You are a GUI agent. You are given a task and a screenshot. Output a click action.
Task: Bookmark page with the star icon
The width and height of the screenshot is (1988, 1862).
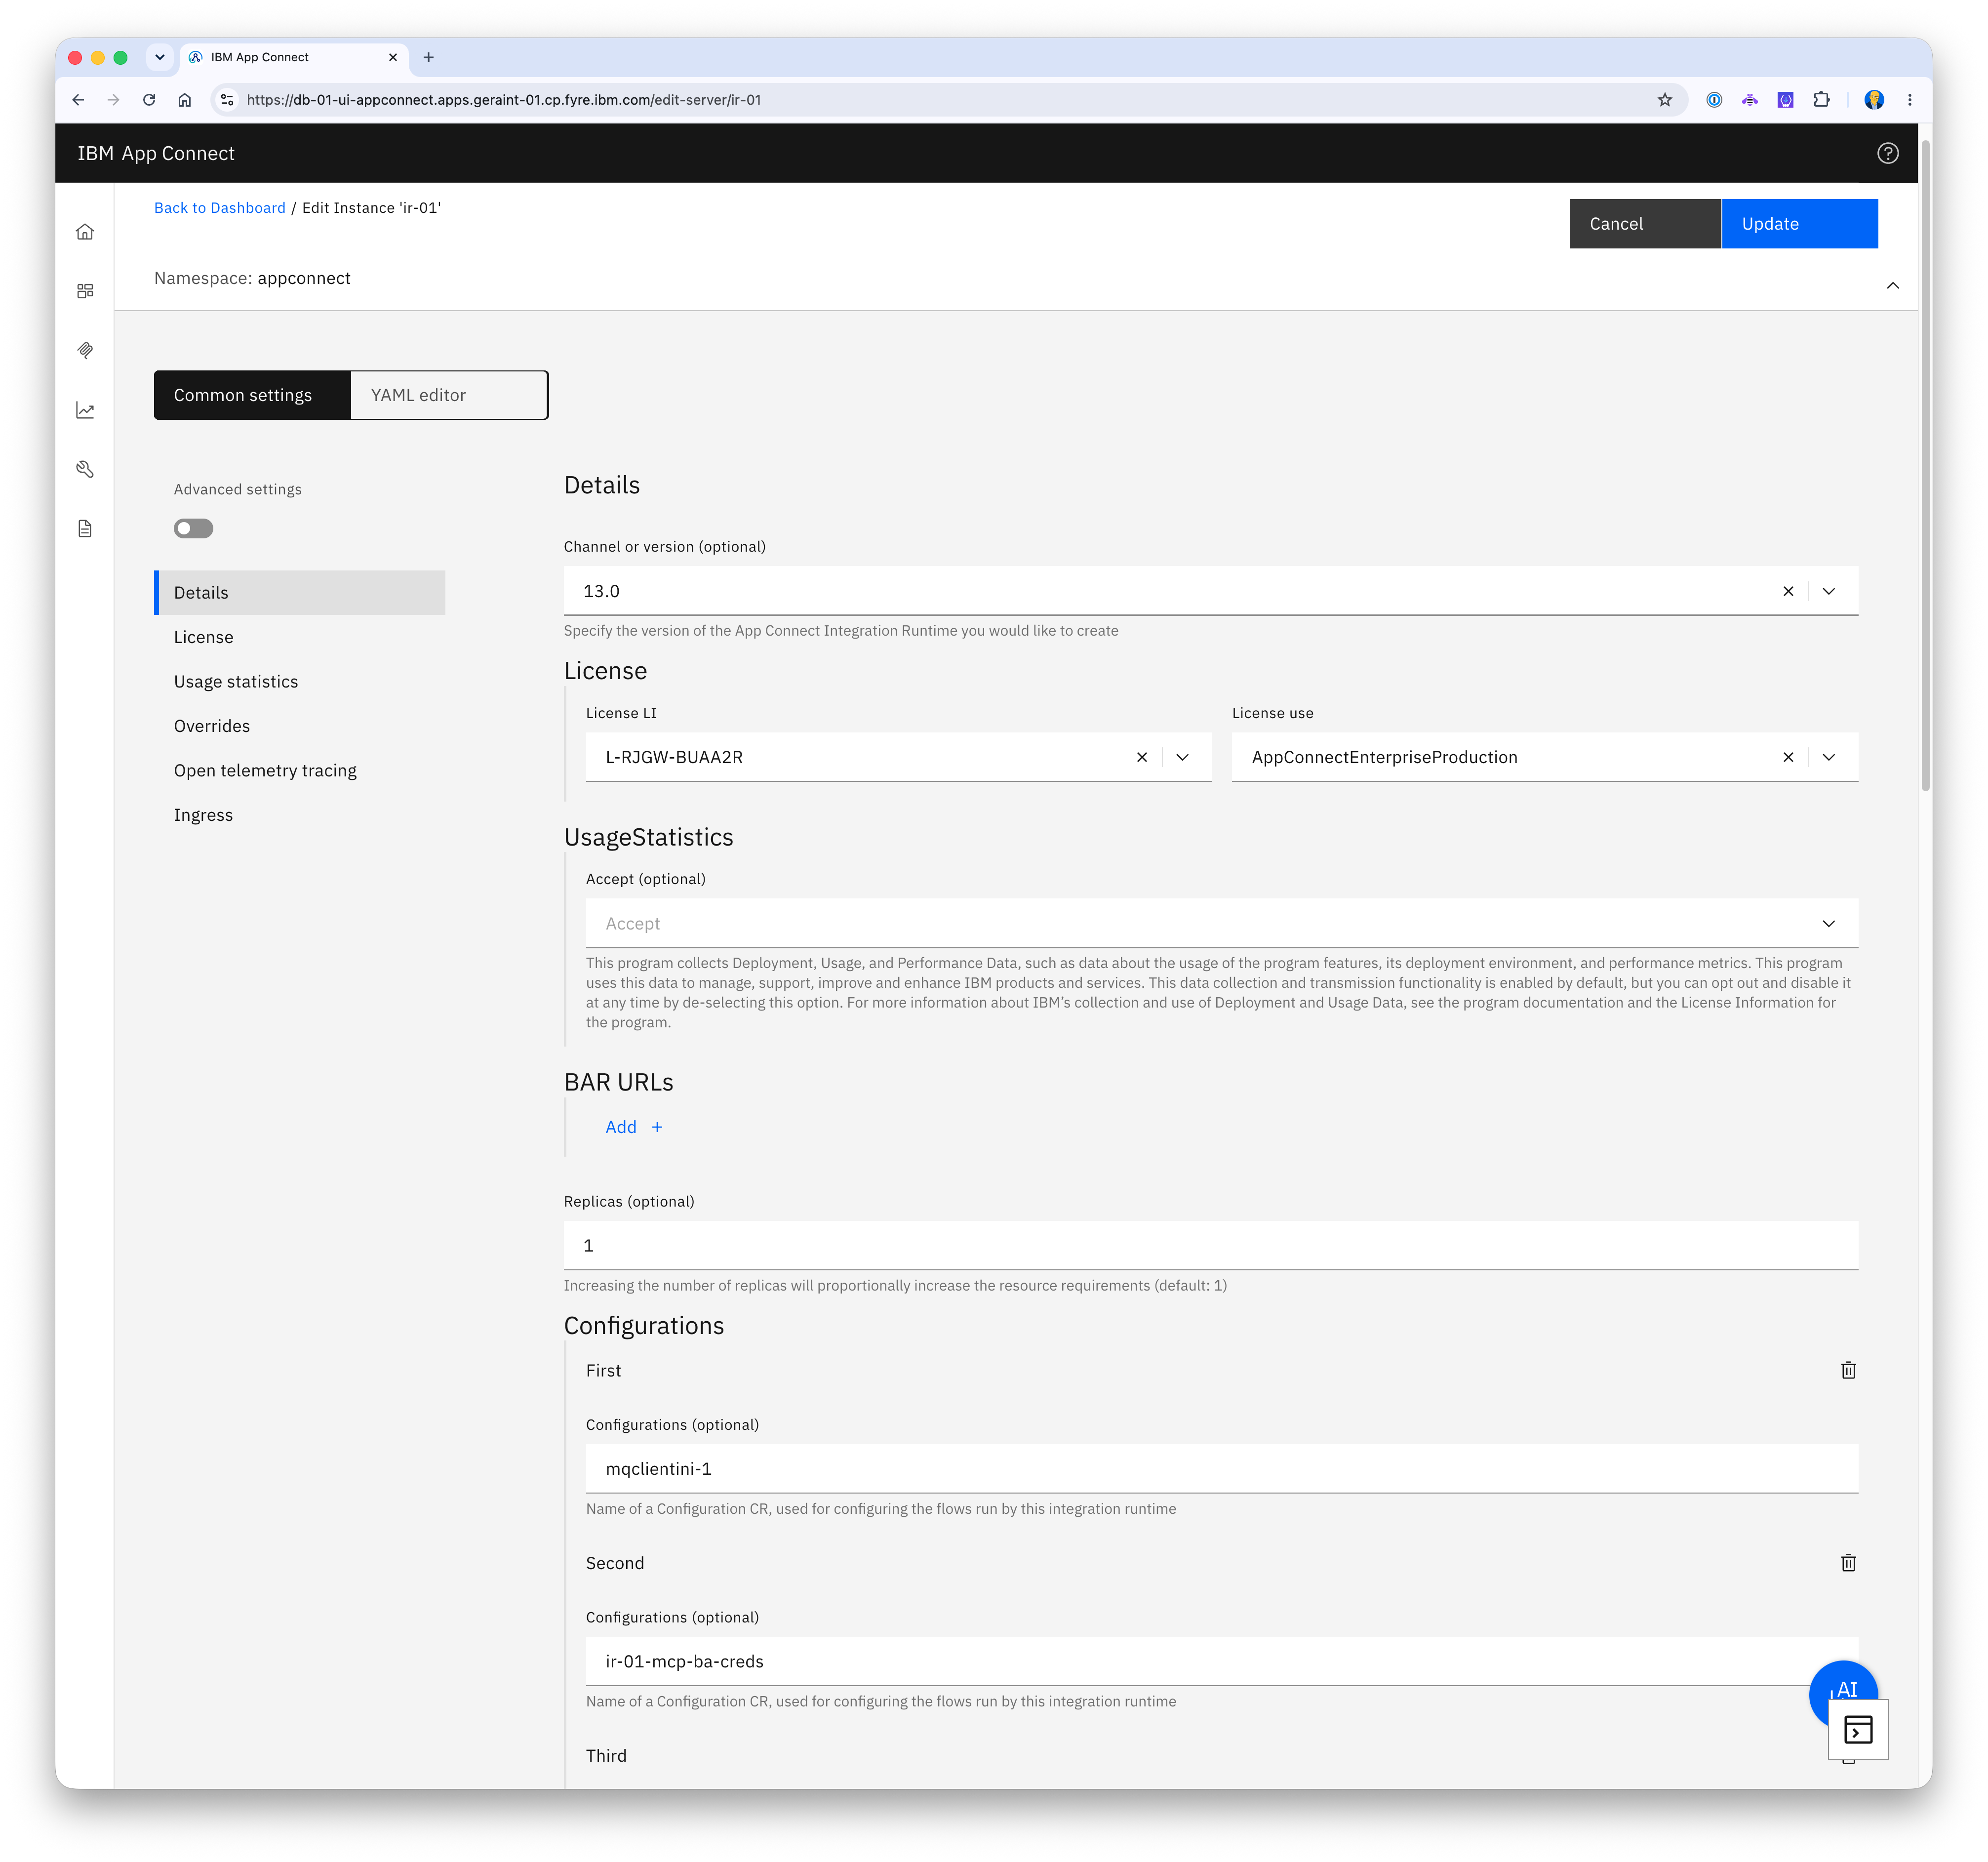1664,100
